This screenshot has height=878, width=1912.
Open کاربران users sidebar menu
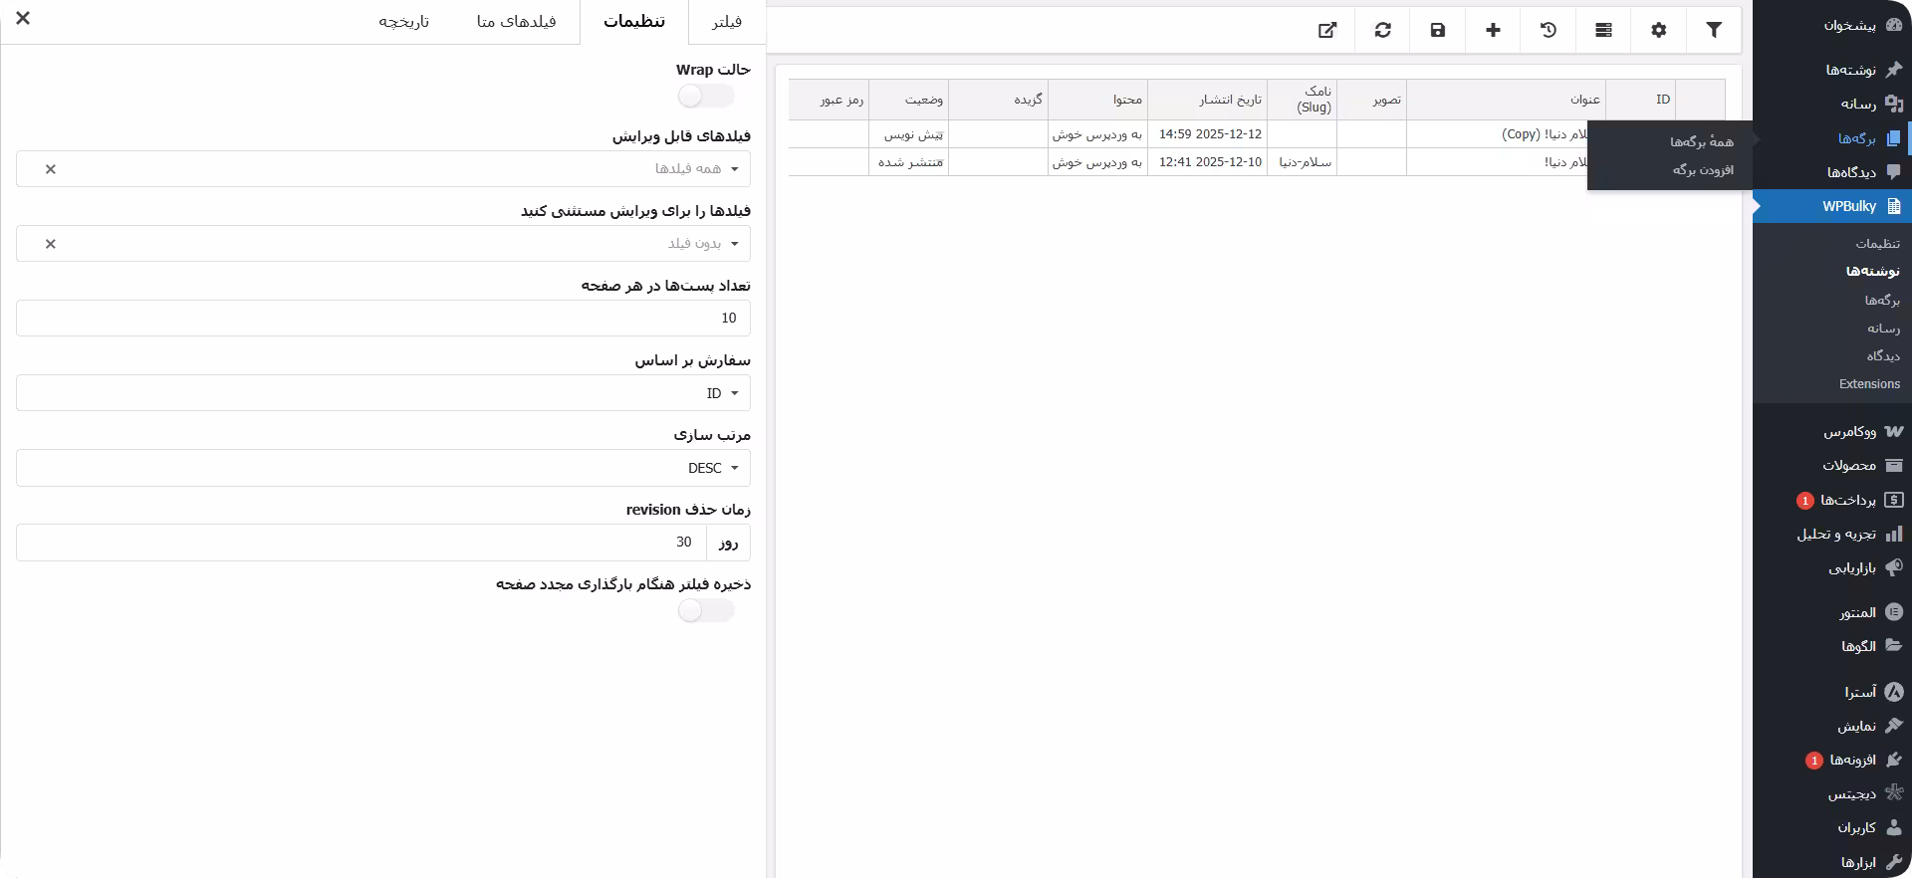1832,827
